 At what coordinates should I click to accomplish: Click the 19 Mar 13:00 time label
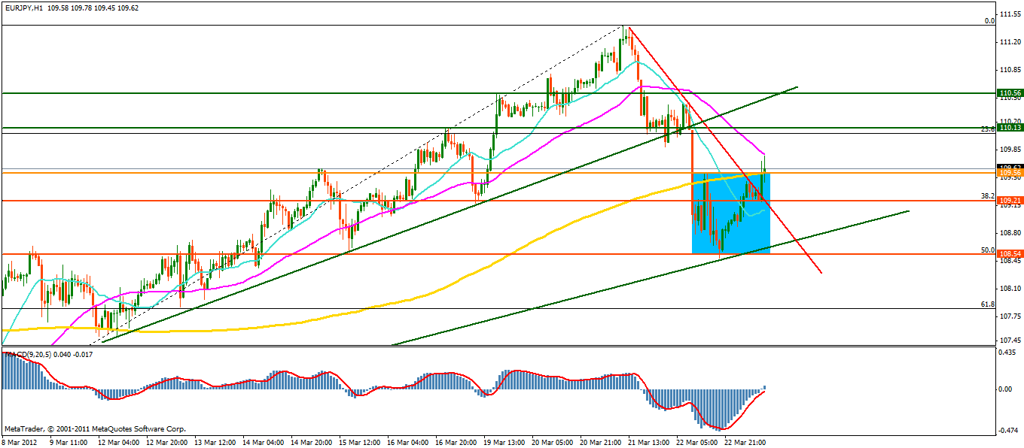[x=502, y=442]
